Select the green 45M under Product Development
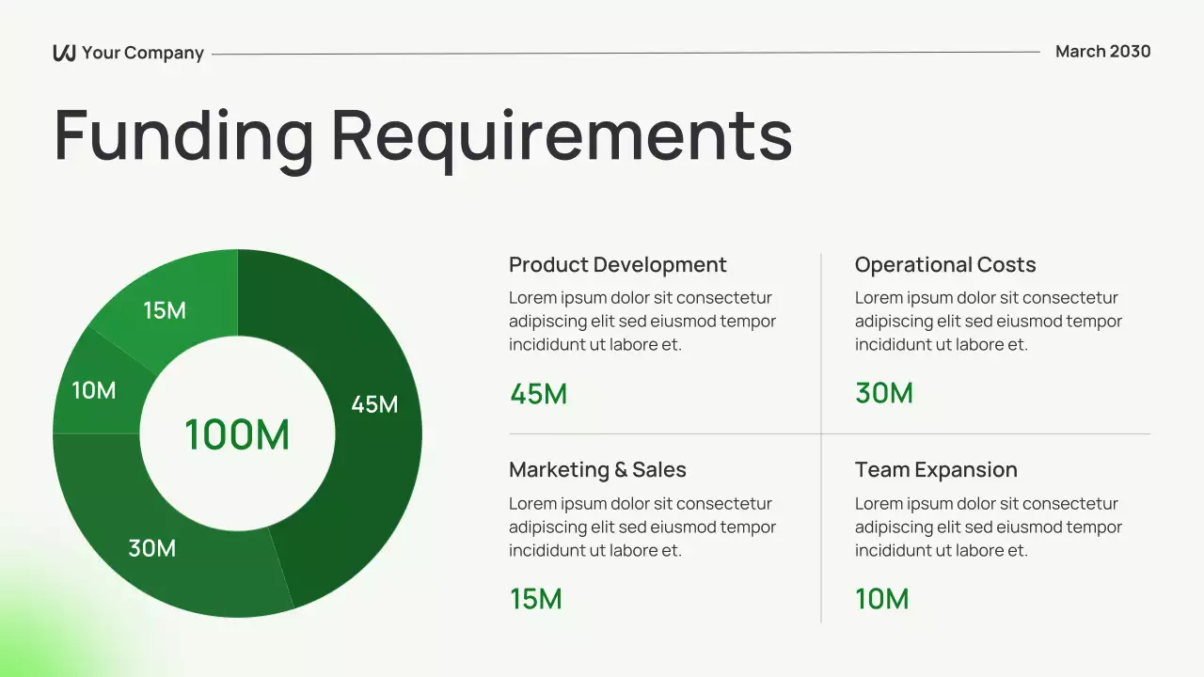 coord(537,393)
